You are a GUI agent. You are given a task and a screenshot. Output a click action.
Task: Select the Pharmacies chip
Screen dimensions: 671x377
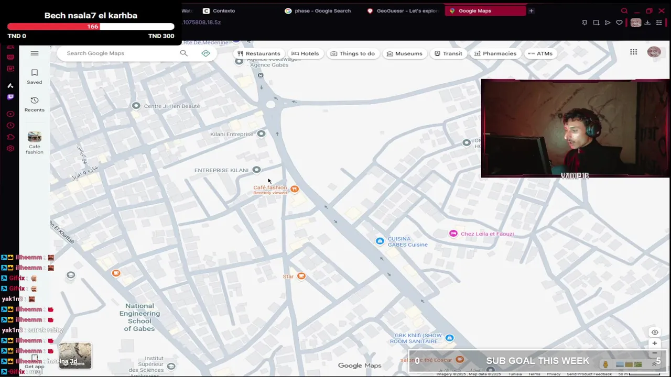coord(495,53)
